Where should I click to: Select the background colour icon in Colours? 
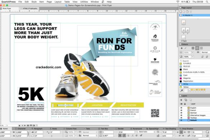pyautogui.click(x=201, y=48)
